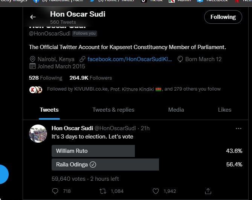Open the Likes tab
This screenshot has height=200, width=252.
[x=225, y=110]
